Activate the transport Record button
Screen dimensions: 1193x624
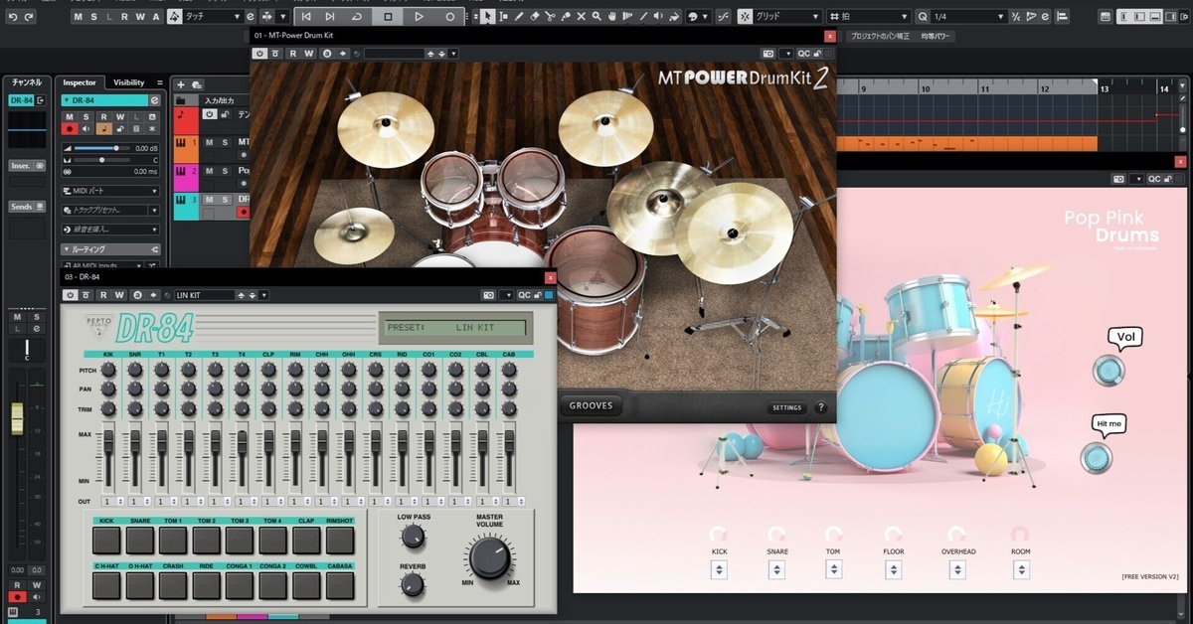pyautogui.click(x=450, y=17)
